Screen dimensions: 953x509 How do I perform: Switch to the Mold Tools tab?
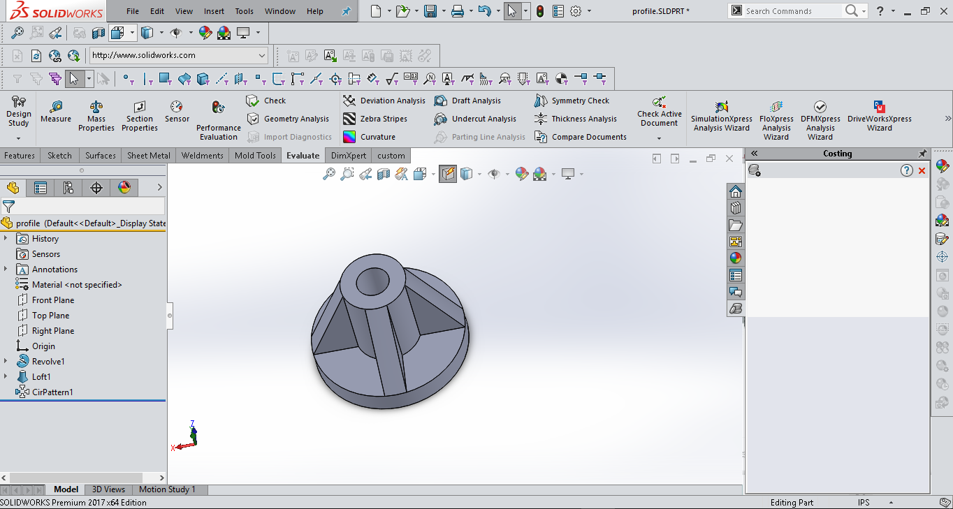255,156
